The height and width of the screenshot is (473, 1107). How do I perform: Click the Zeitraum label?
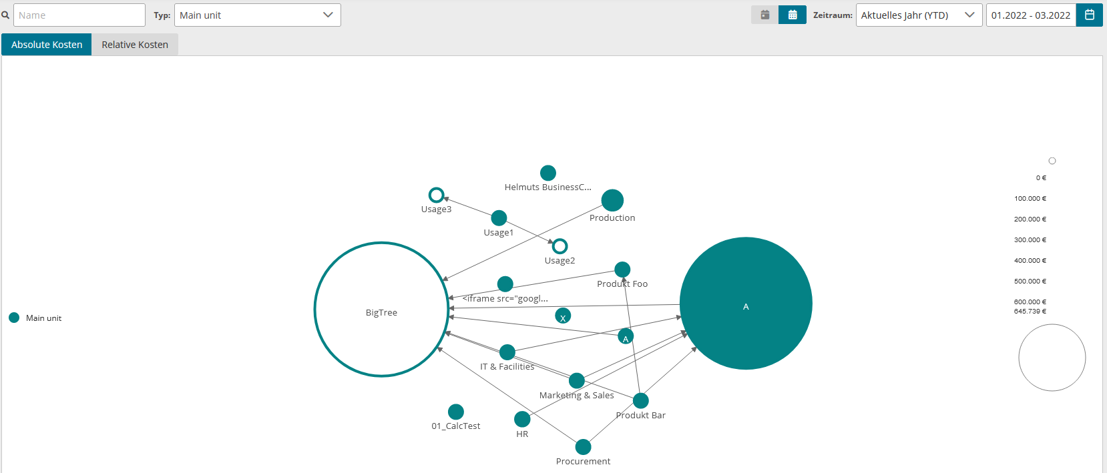click(x=833, y=15)
